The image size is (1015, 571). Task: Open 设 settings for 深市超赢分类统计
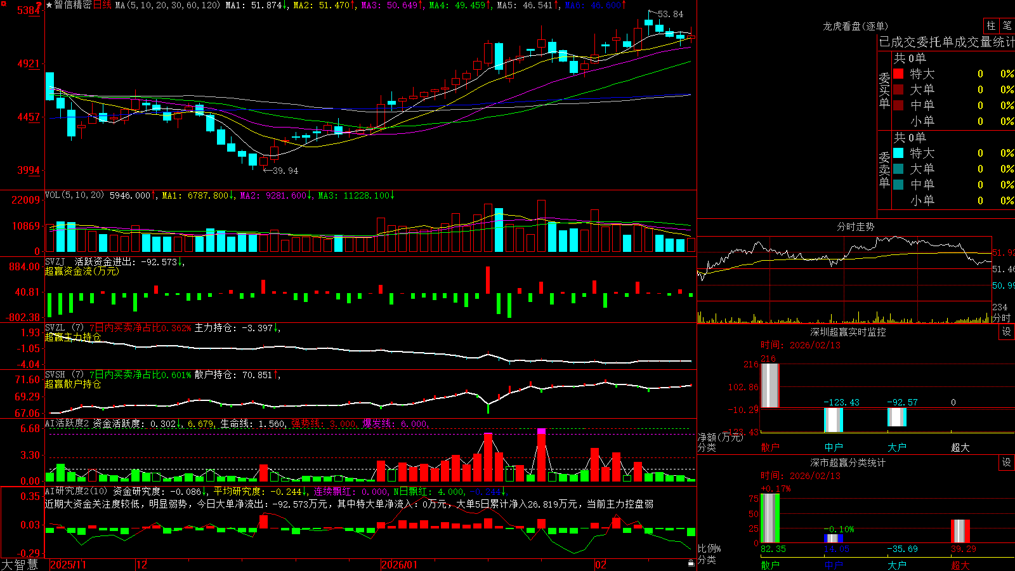click(x=1007, y=463)
